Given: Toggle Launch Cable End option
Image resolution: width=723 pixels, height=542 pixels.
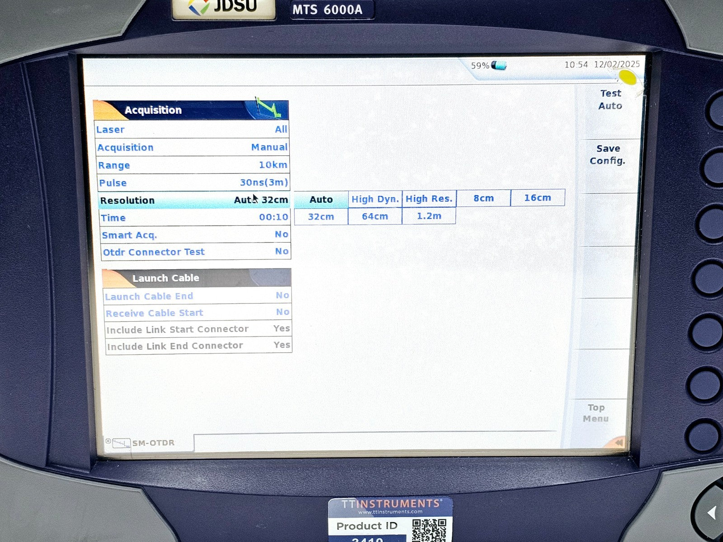Looking at the screenshot, I should pyautogui.click(x=197, y=296).
